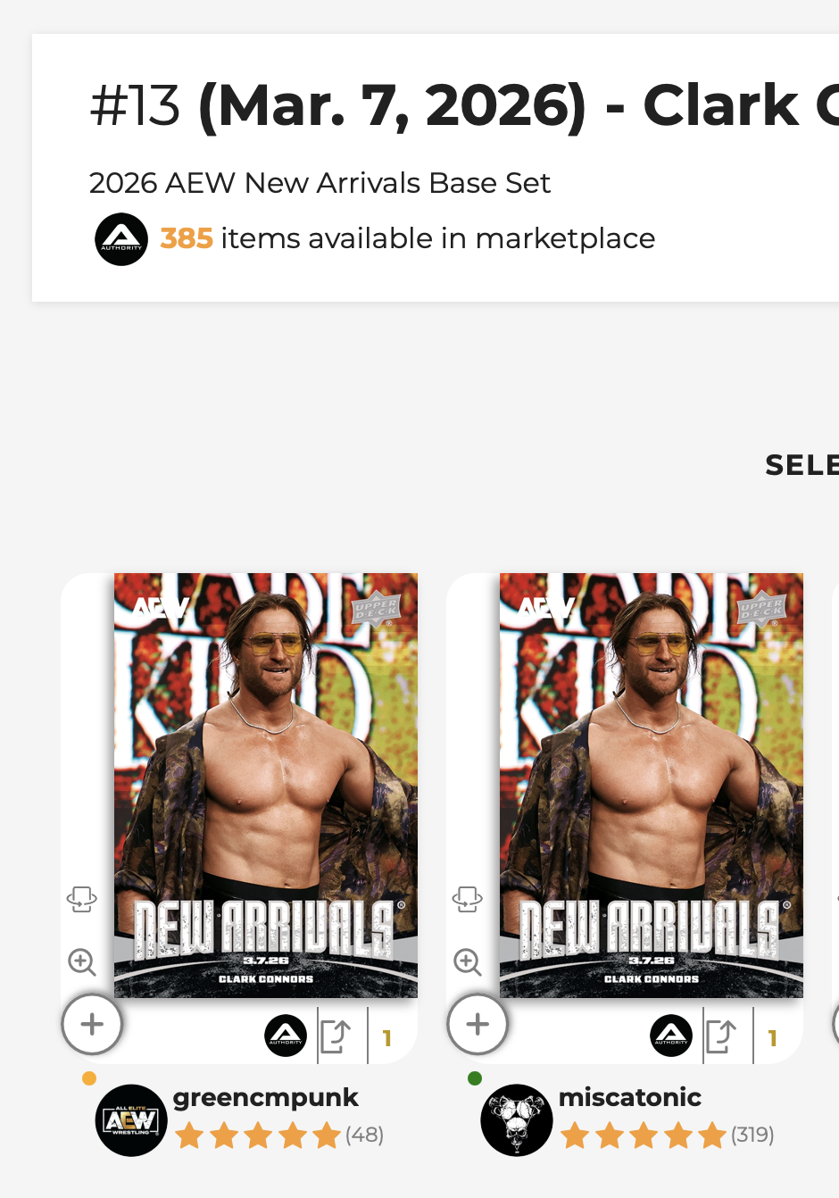Screen dimensions: 839x1198
Task: Click miscatonic's skull avatar picture
Action: 517,1120
